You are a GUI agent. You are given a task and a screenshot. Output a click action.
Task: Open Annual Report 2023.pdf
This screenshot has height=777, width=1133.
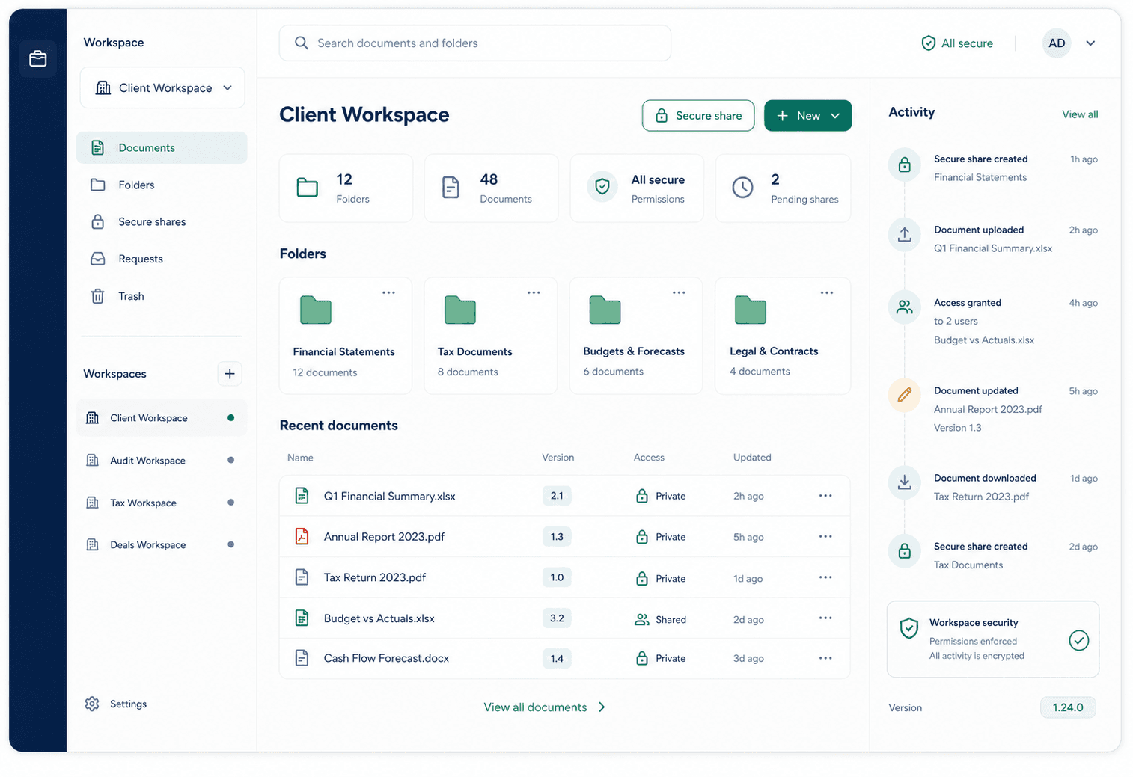coord(384,537)
